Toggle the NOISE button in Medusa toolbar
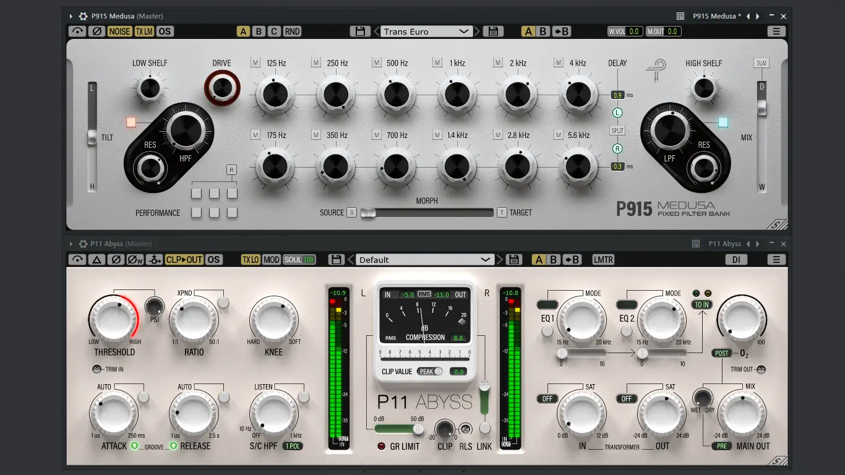 point(119,32)
